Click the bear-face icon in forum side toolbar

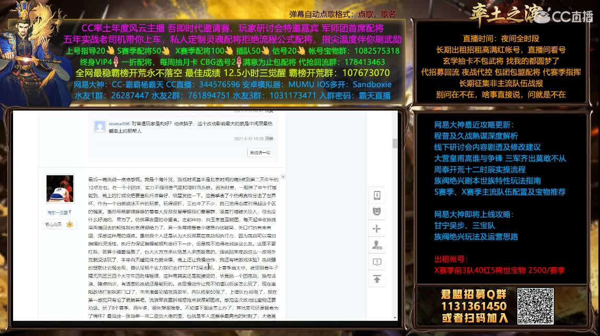pos(377,211)
